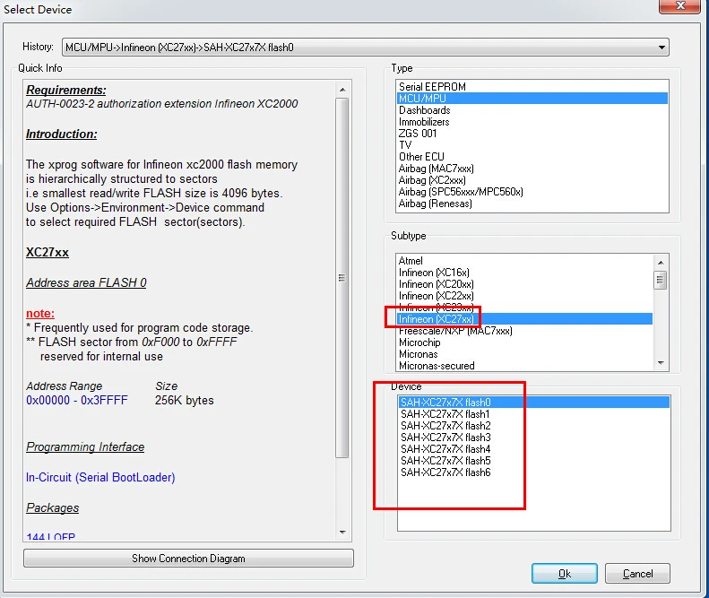Select Infineon (XC20xx) subtype
This screenshot has width=709, height=598.
coord(524,284)
